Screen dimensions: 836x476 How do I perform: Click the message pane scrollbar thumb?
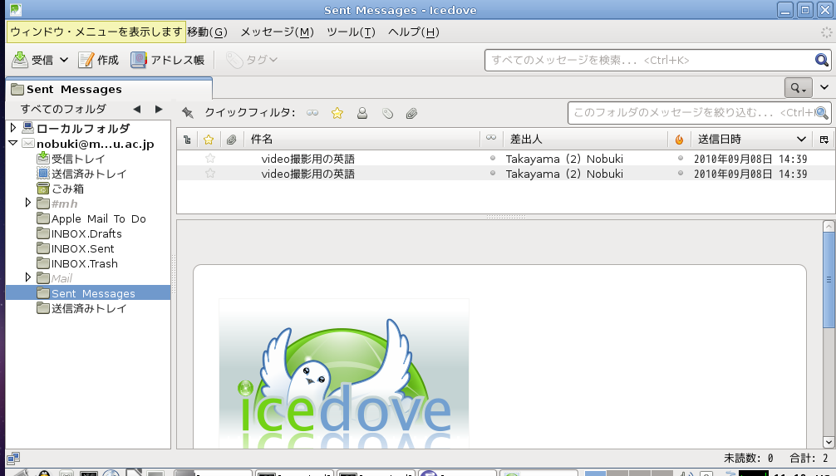pyautogui.click(x=829, y=281)
